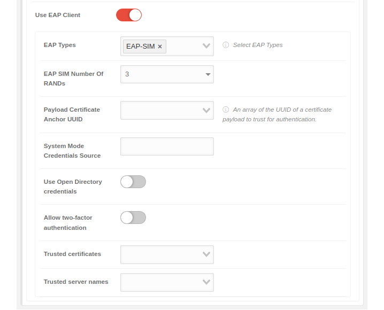This screenshot has height=310, width=384.
Task: Click the EAP Types field label
Action: click(x=60, y=45)
